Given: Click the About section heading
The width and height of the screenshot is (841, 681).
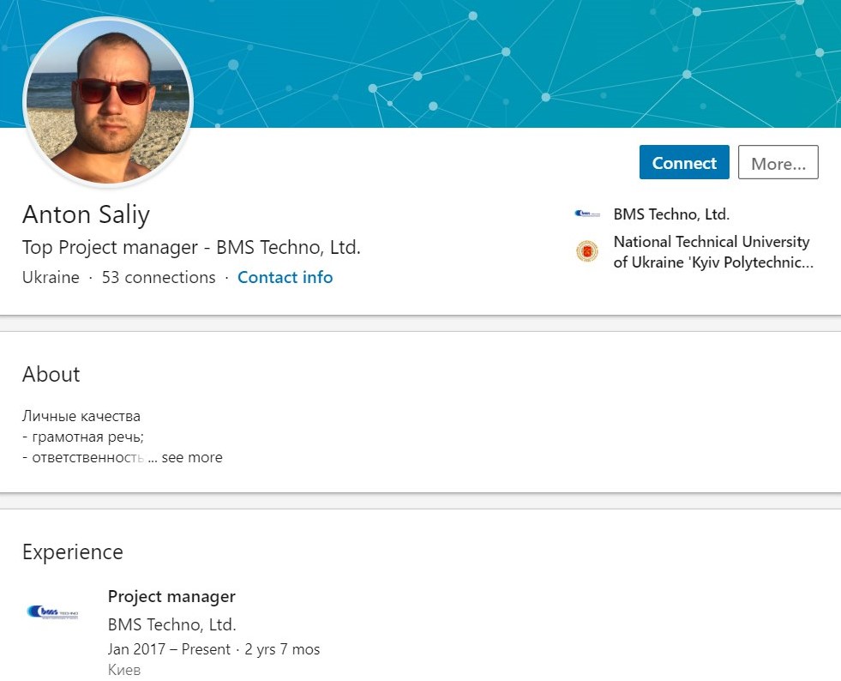Looking at the screenshot, I should coord(51,374).
